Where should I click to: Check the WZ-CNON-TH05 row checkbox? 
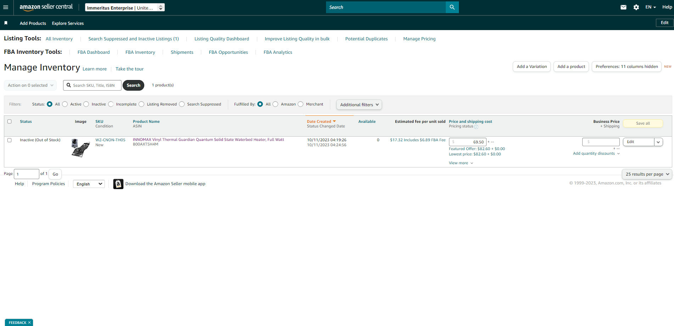pyautogui.click(x=10, y=140)
